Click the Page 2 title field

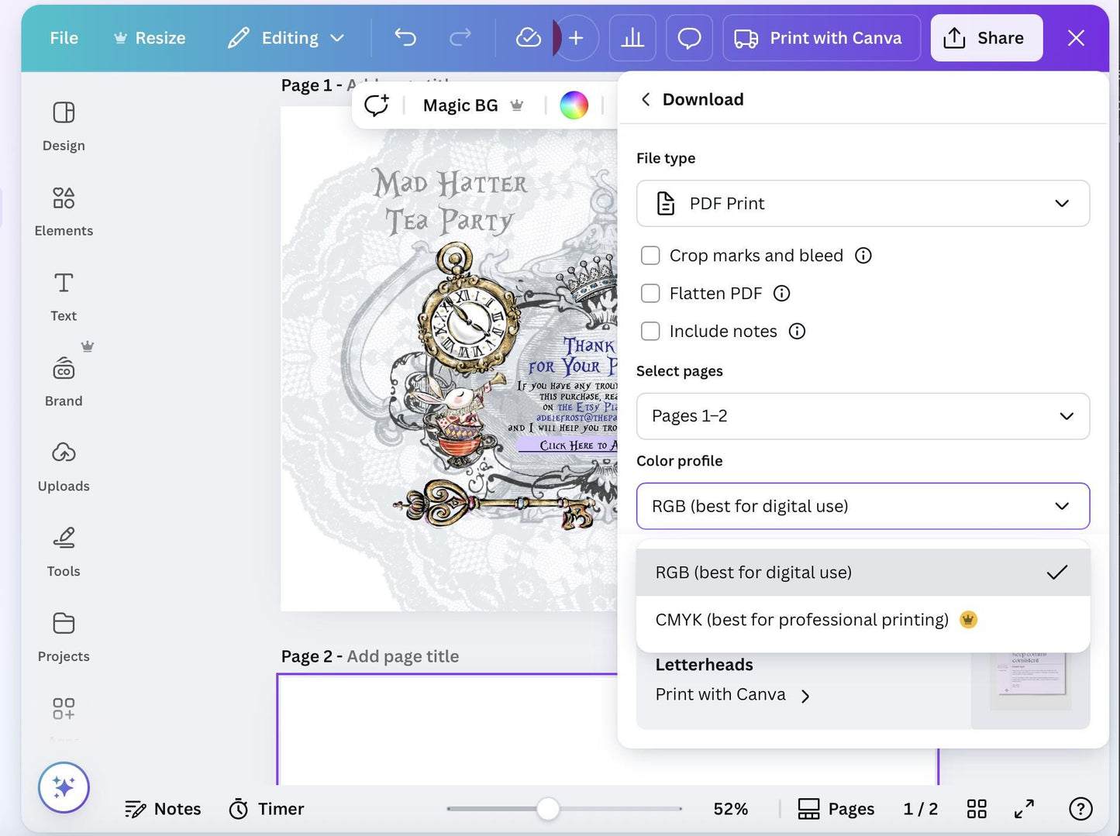point(403,656)
